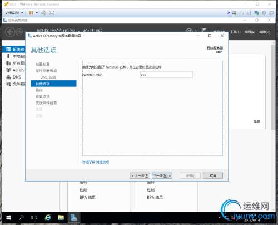Image resolution: width=278 pixels, height=225 pixels.
Task: Click the Server Manager back arrow
Action: [x=10, y=32]
